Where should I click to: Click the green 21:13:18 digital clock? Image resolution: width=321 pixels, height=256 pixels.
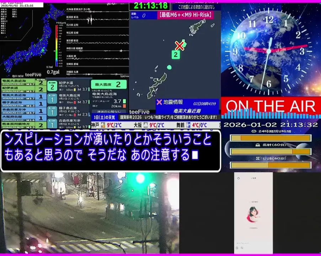(x=150, y=6)
